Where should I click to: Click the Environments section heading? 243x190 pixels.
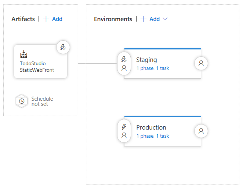[113, 19]
